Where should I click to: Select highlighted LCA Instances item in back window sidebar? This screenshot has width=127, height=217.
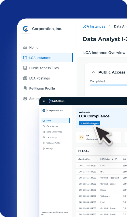tap(47, 58)
